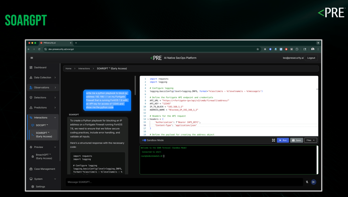
Task: Click the leo@presecurity.ai account email
Action: pos(293,58)
